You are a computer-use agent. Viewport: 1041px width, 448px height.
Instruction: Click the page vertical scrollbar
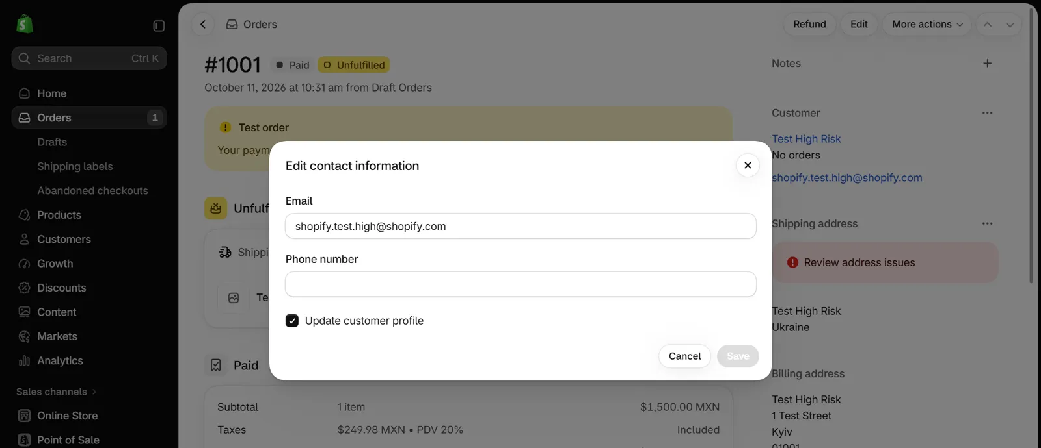(x=1031, y=146)
